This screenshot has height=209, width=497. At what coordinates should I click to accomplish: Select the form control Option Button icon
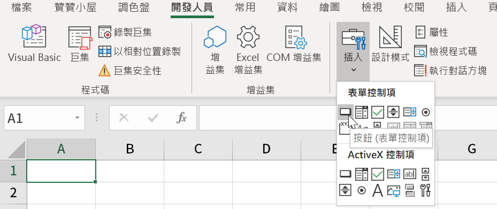(426, 112)
